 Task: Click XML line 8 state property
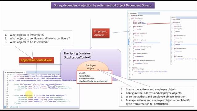coord(45,88)
